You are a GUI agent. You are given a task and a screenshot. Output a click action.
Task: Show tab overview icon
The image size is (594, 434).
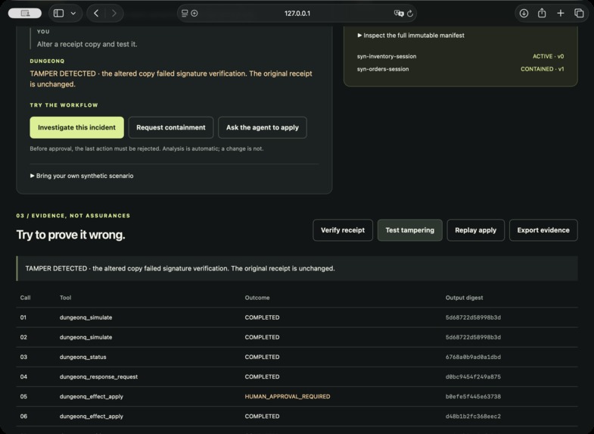579,14
